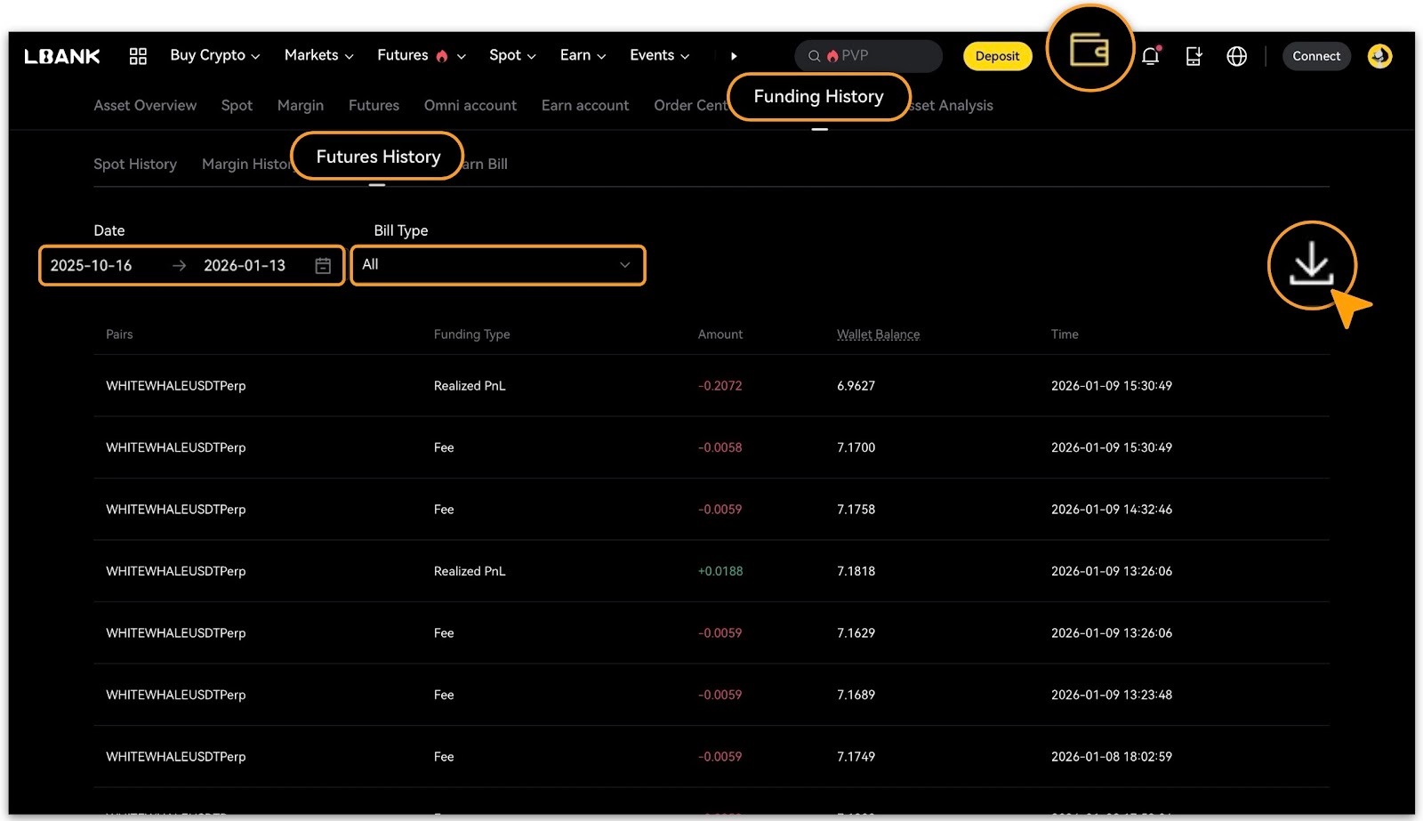Open the wallet icon in header
This screenshot has height=821, width=1423.
pyautogui.click(x=1089, y=50)
